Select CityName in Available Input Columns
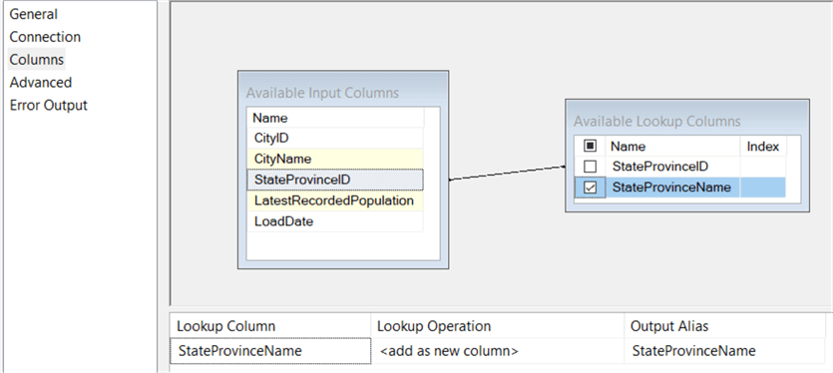 click(x=335, y=159)
